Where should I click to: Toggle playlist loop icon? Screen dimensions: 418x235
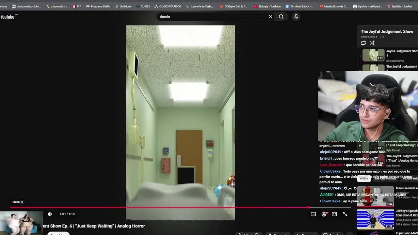(363, 43)
